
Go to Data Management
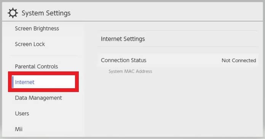pos(38,98)
